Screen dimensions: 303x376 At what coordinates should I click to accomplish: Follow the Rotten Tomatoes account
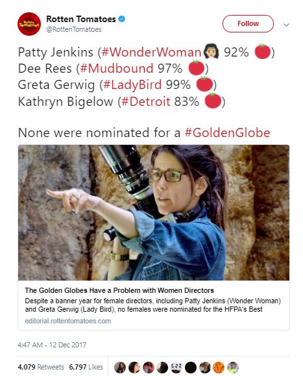(x=248, y=23)
